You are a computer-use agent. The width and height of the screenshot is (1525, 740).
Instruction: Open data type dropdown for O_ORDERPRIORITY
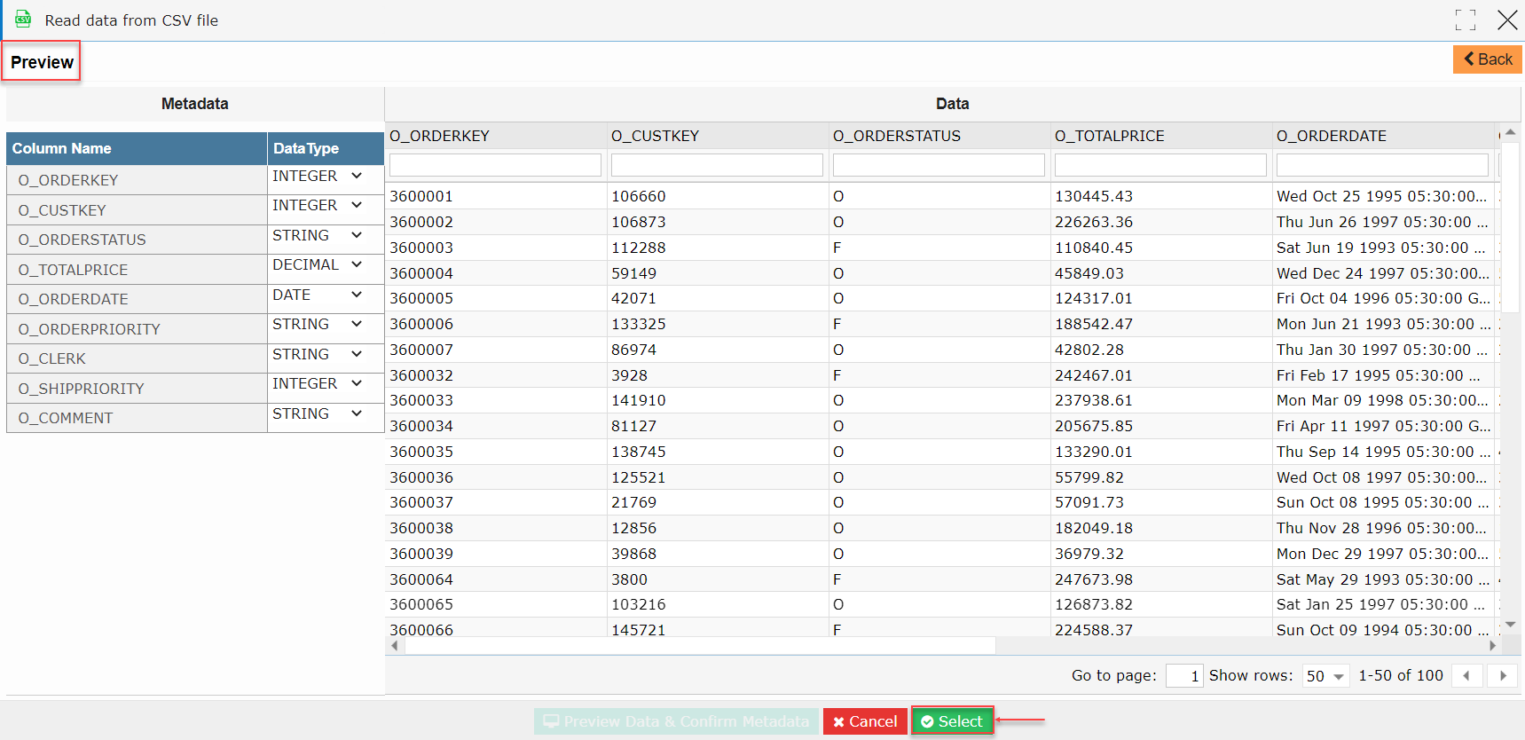click(x=318, y=324)
